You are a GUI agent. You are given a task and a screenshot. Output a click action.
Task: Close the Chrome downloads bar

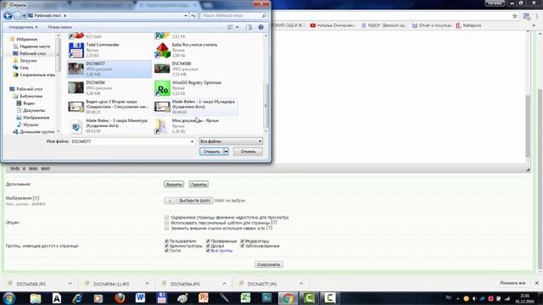point(536,283)
